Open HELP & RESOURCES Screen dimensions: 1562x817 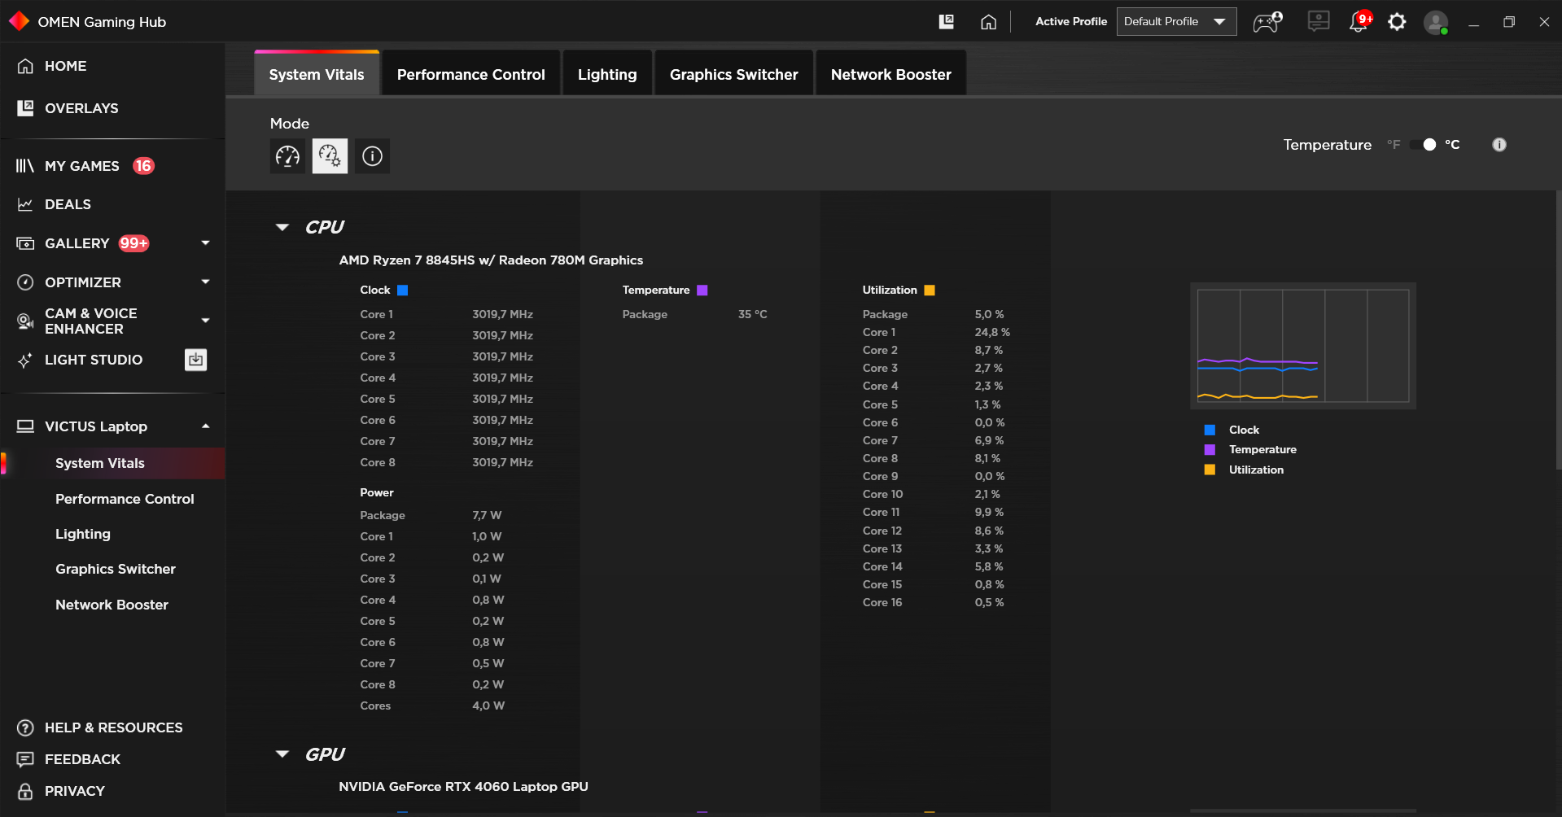[x=112, y=727]
